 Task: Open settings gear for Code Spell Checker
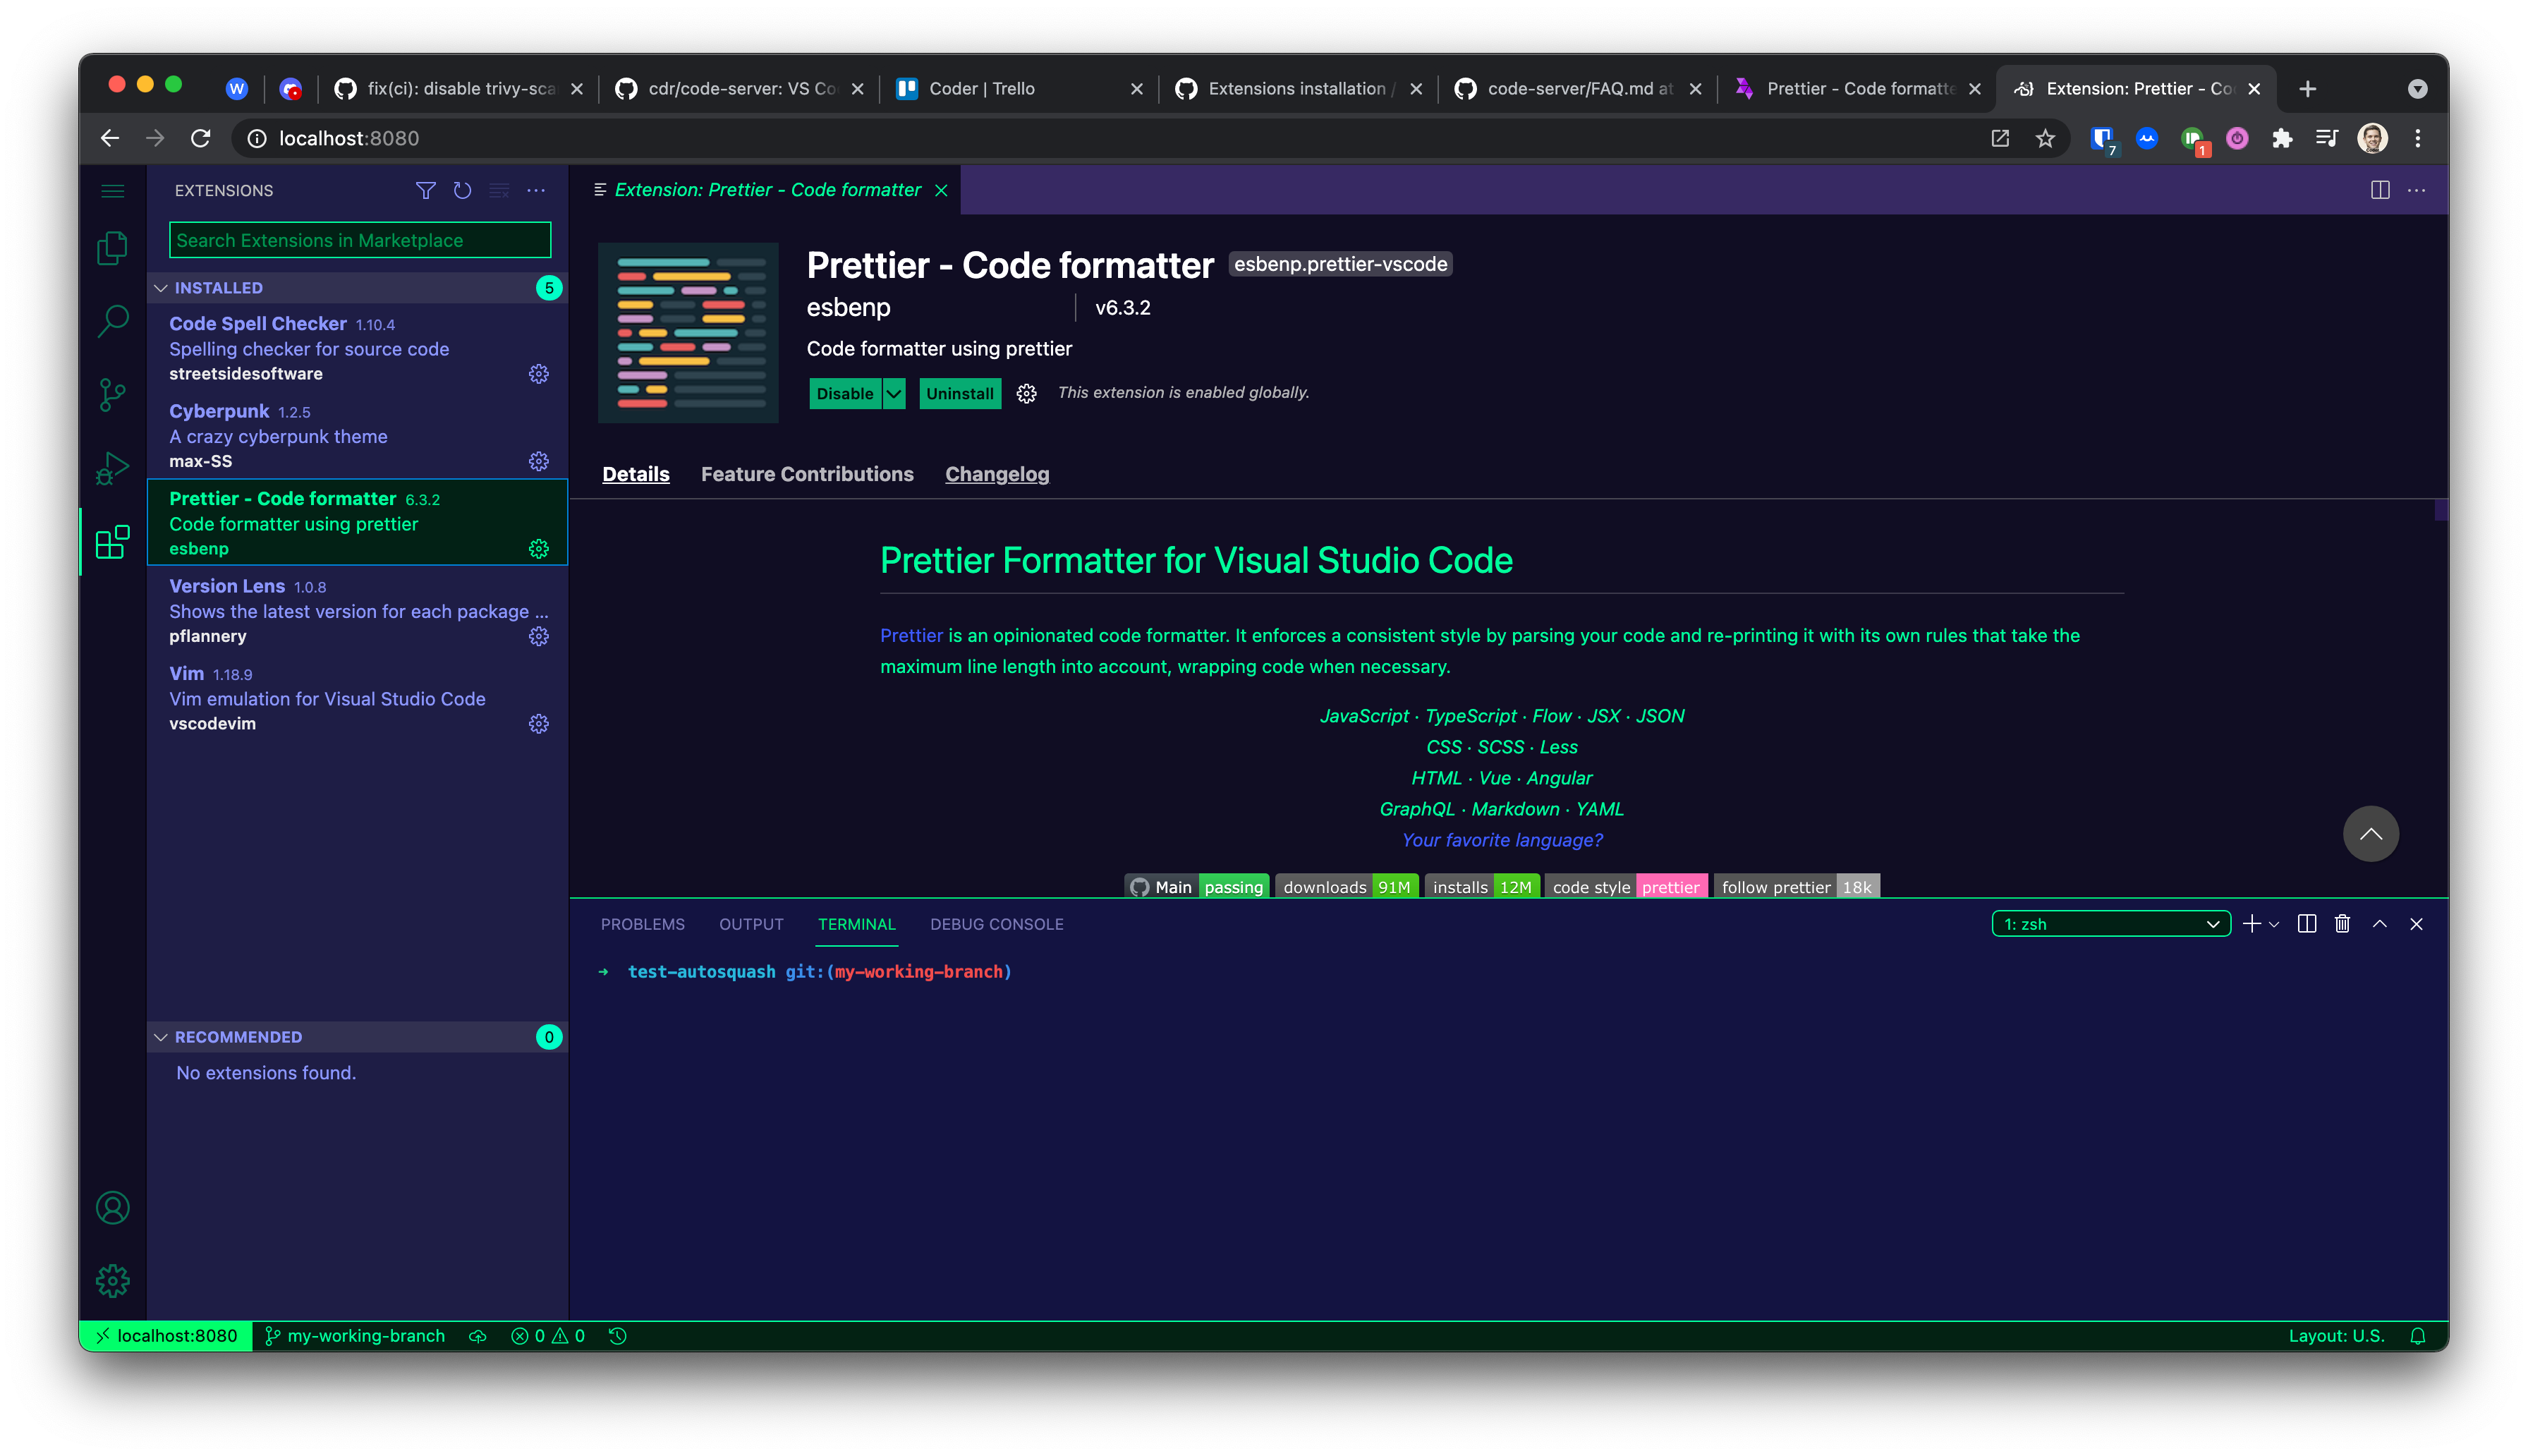pyautogui.click(x=539, y=374)
